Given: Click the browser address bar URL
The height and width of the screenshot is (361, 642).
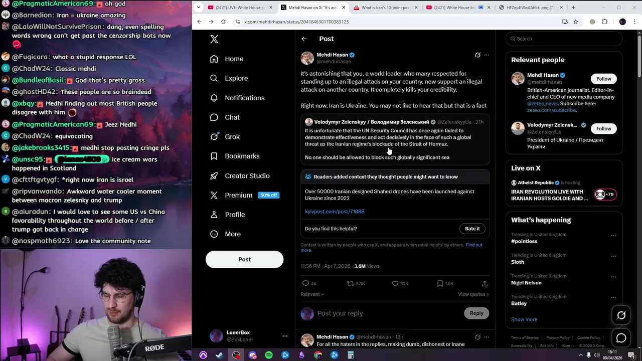Looking at the screenshot, I should 296,22.
